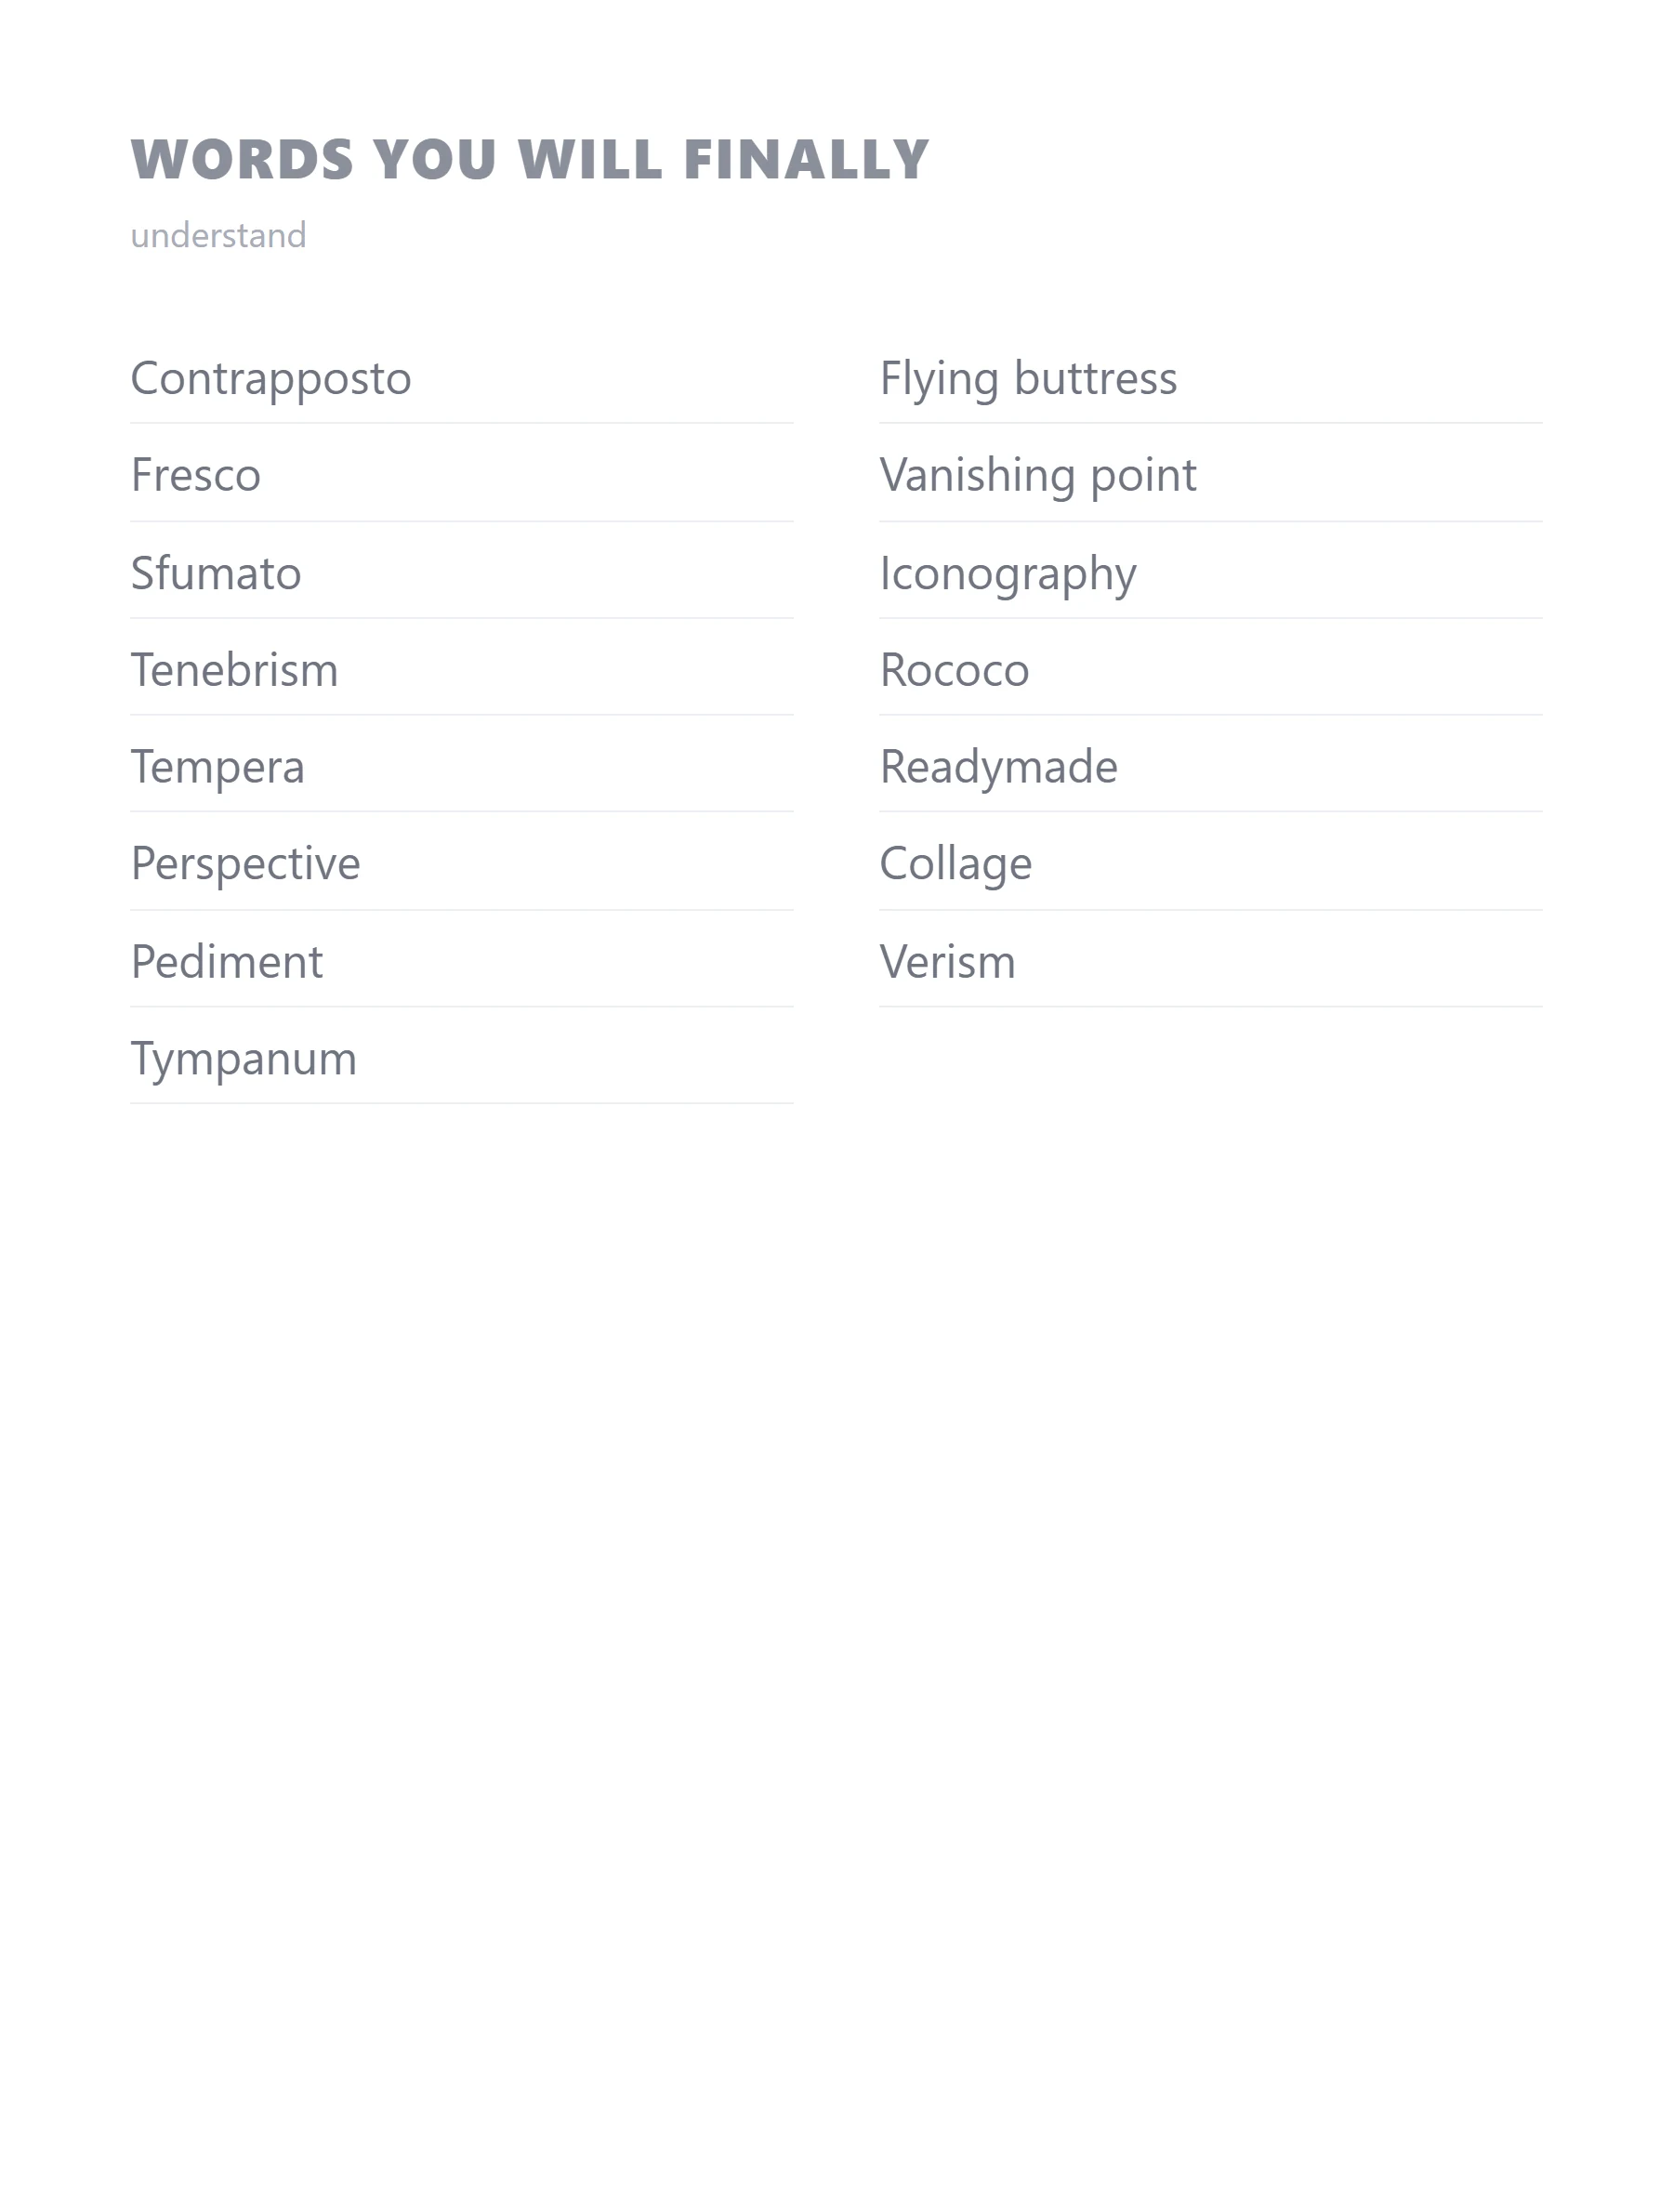The image size is (1673, 2212).
Task: Click the Iconography term
Action: tap(1008, 573)
